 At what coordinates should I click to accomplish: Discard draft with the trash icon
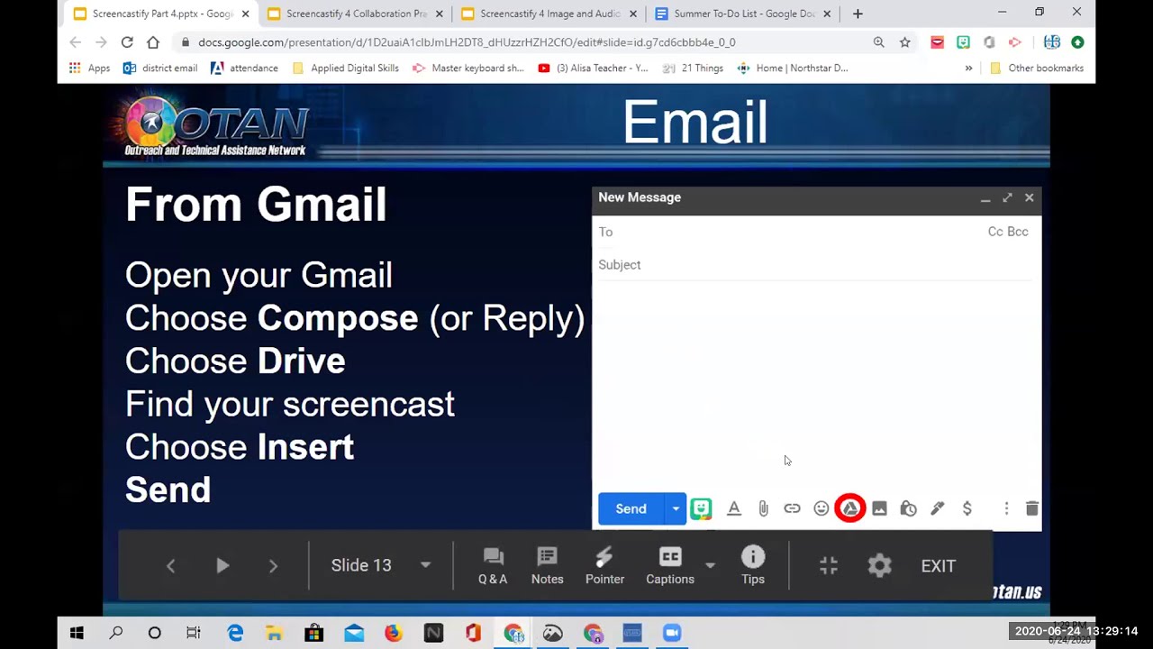[x=1032, y=508]
